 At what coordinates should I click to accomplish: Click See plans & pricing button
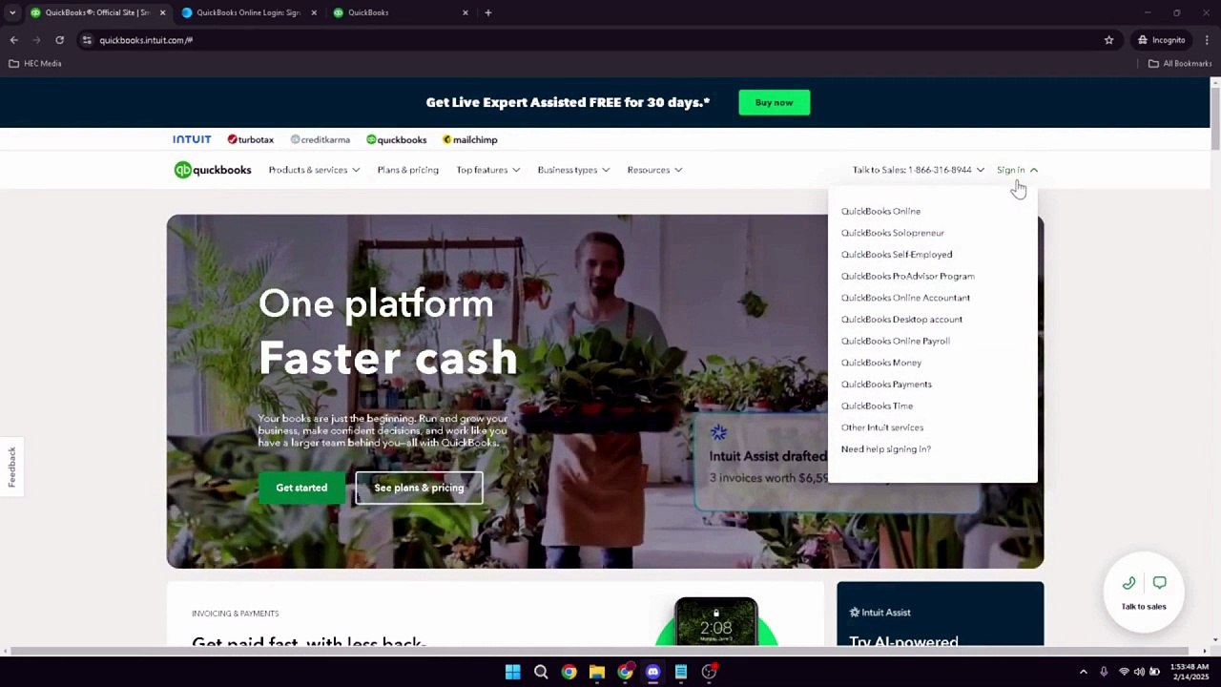419,488
